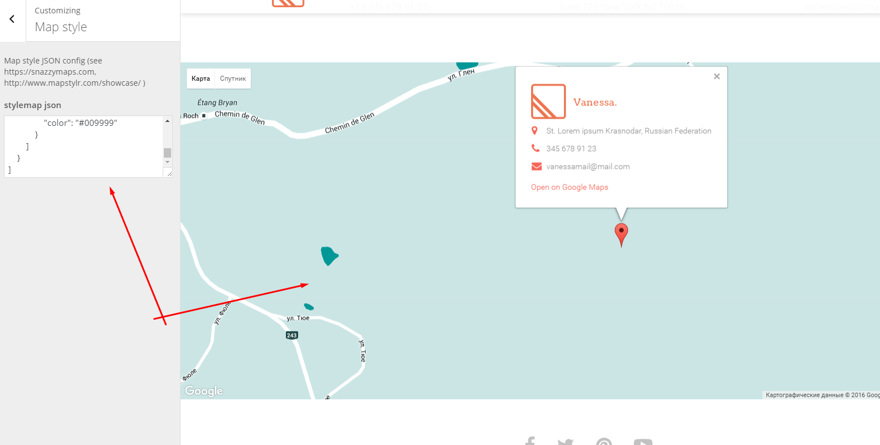The width and height of the screenshot is (880, 445).
Task: Click the stylemap json scrollbar thumb
Action: pos(167,153)
